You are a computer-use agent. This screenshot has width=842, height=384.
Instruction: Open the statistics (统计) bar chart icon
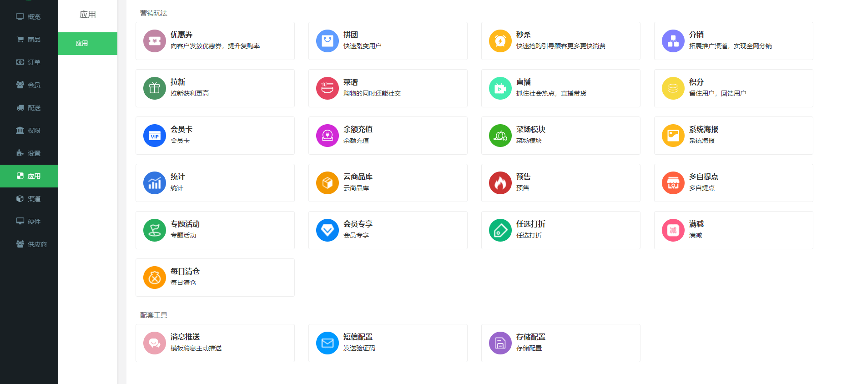pyautogui.click(x=155, y=183)
